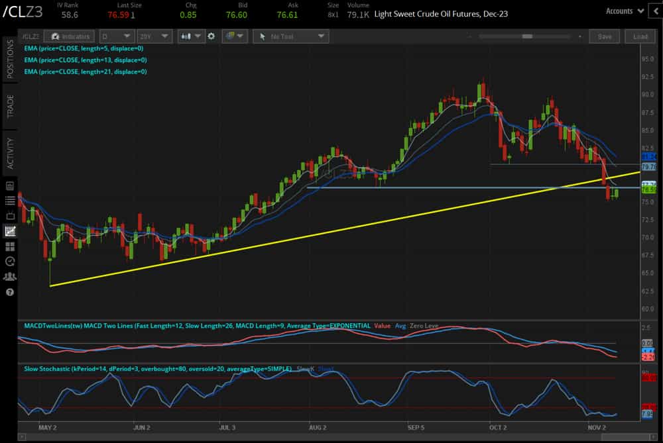The width and height of the screenshot is (663, 443).
Task: Click the 79.76 price label on axis
Action: (648, 167)
